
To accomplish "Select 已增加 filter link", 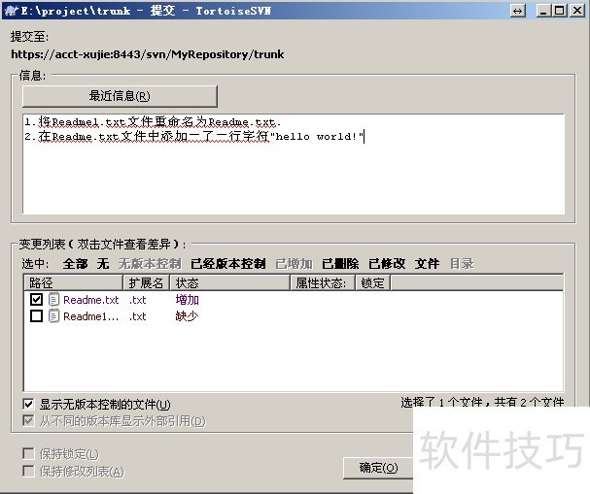I will (x=295, y=264).
